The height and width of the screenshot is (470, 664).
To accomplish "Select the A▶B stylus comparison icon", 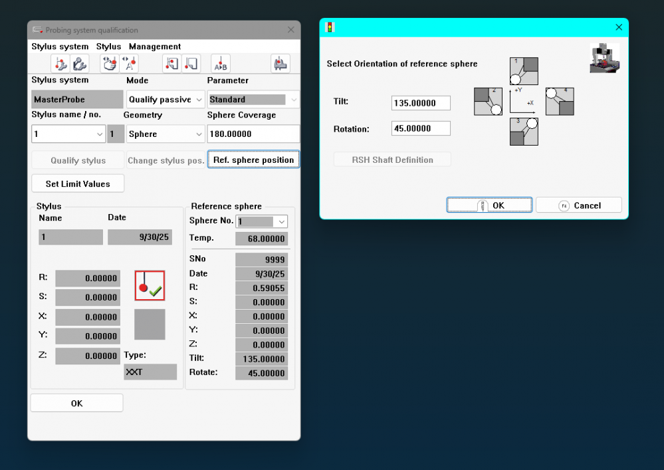I will (219, 63).
